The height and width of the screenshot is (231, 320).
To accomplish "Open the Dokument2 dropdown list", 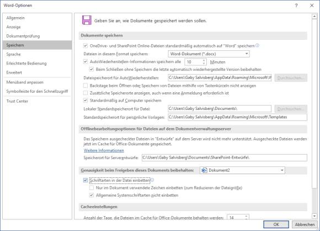I will tap(242, 170).
